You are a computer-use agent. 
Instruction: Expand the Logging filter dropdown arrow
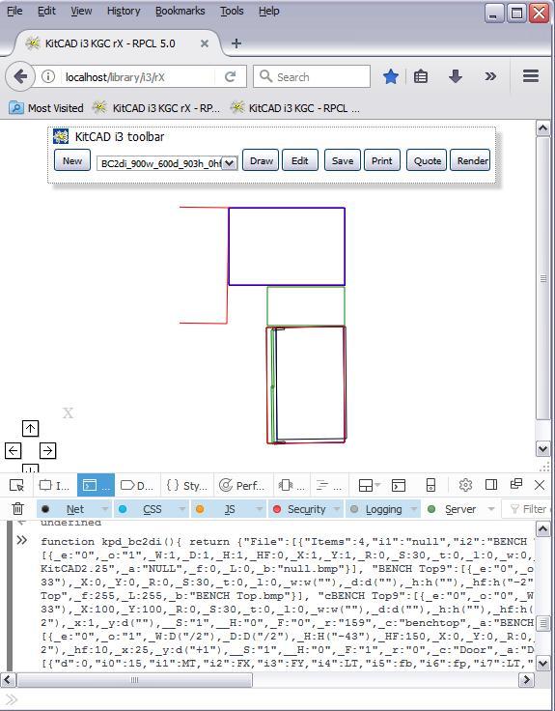[414, 509]
